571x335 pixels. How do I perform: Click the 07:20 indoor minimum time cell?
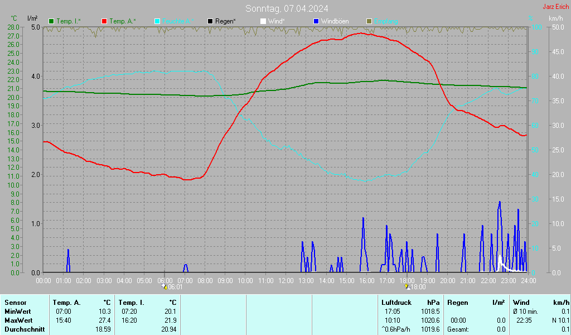[129, 312]
